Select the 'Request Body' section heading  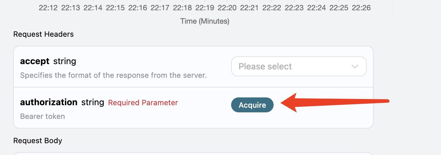pyautogui.click(x=37, y=141)
